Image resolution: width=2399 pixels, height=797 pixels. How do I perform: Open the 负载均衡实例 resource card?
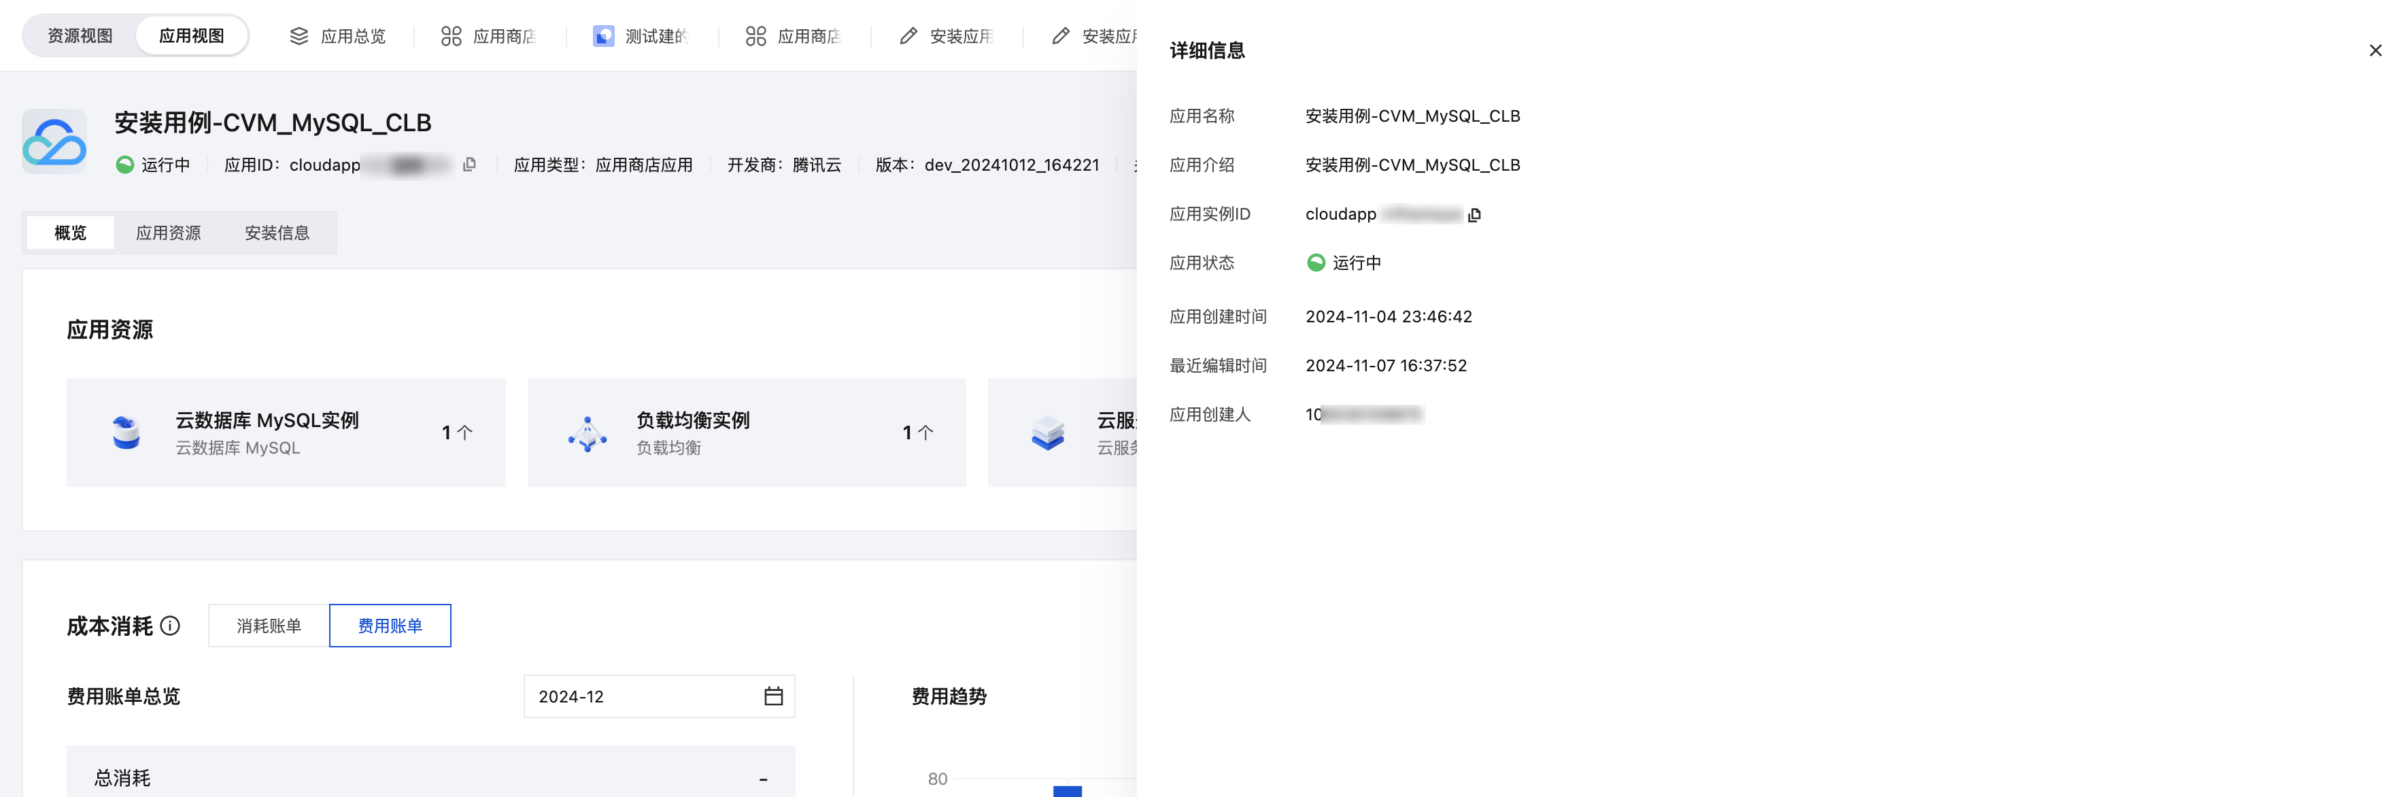[746, 432]
